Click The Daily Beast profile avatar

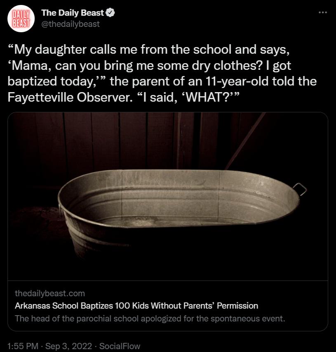click(x=21, y=18)
